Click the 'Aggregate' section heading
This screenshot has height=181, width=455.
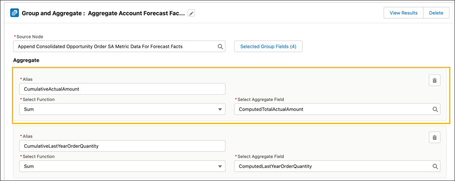click(26, 60)
